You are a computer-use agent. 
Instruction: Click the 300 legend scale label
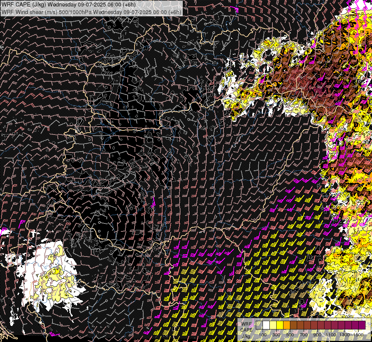(276, 335)
